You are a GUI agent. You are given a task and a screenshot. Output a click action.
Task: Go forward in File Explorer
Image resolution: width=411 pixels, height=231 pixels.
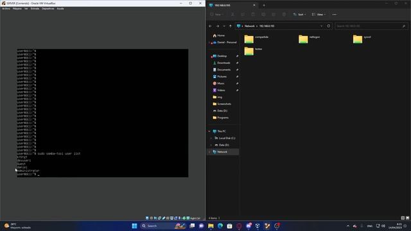(218, 26)
